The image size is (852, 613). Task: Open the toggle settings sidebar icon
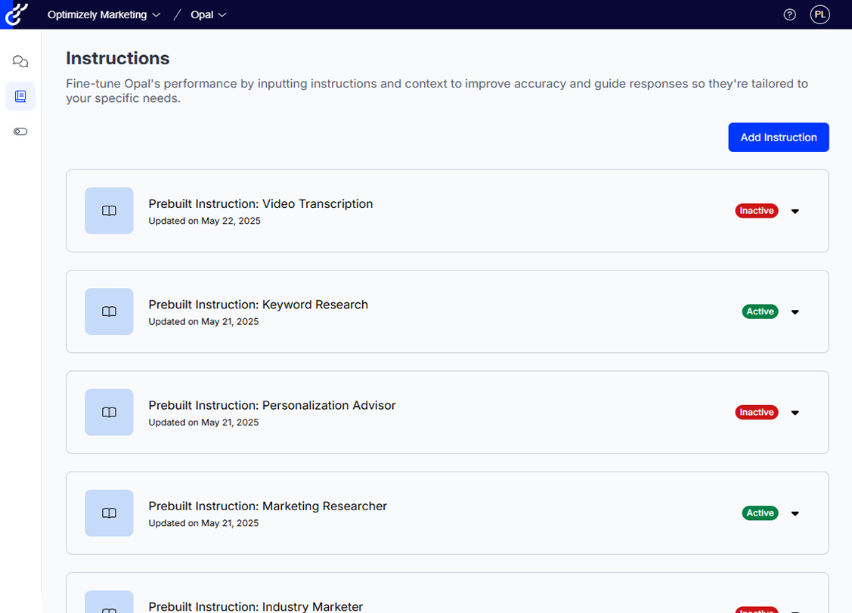click(20, 132)
